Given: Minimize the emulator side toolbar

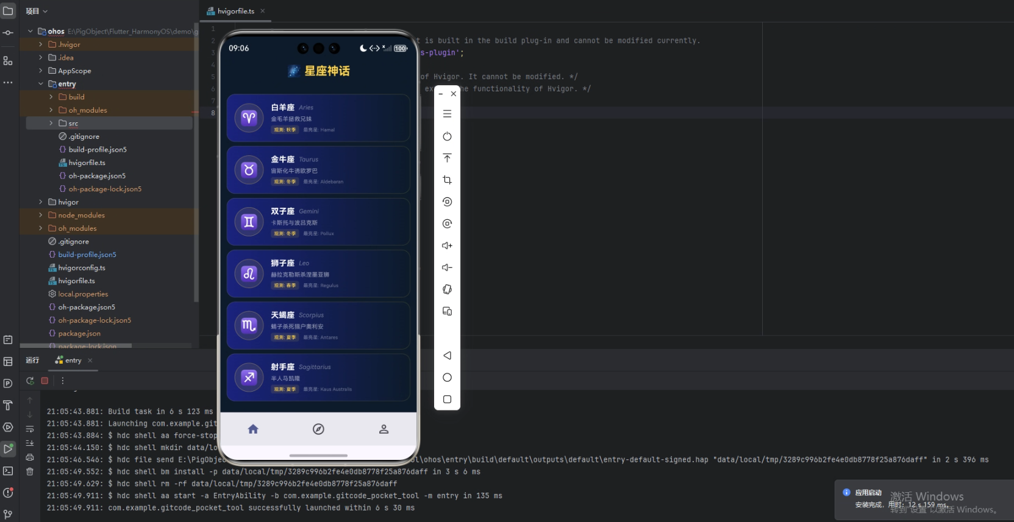Looking at the screenshot, I should click(x=440, y=94).
